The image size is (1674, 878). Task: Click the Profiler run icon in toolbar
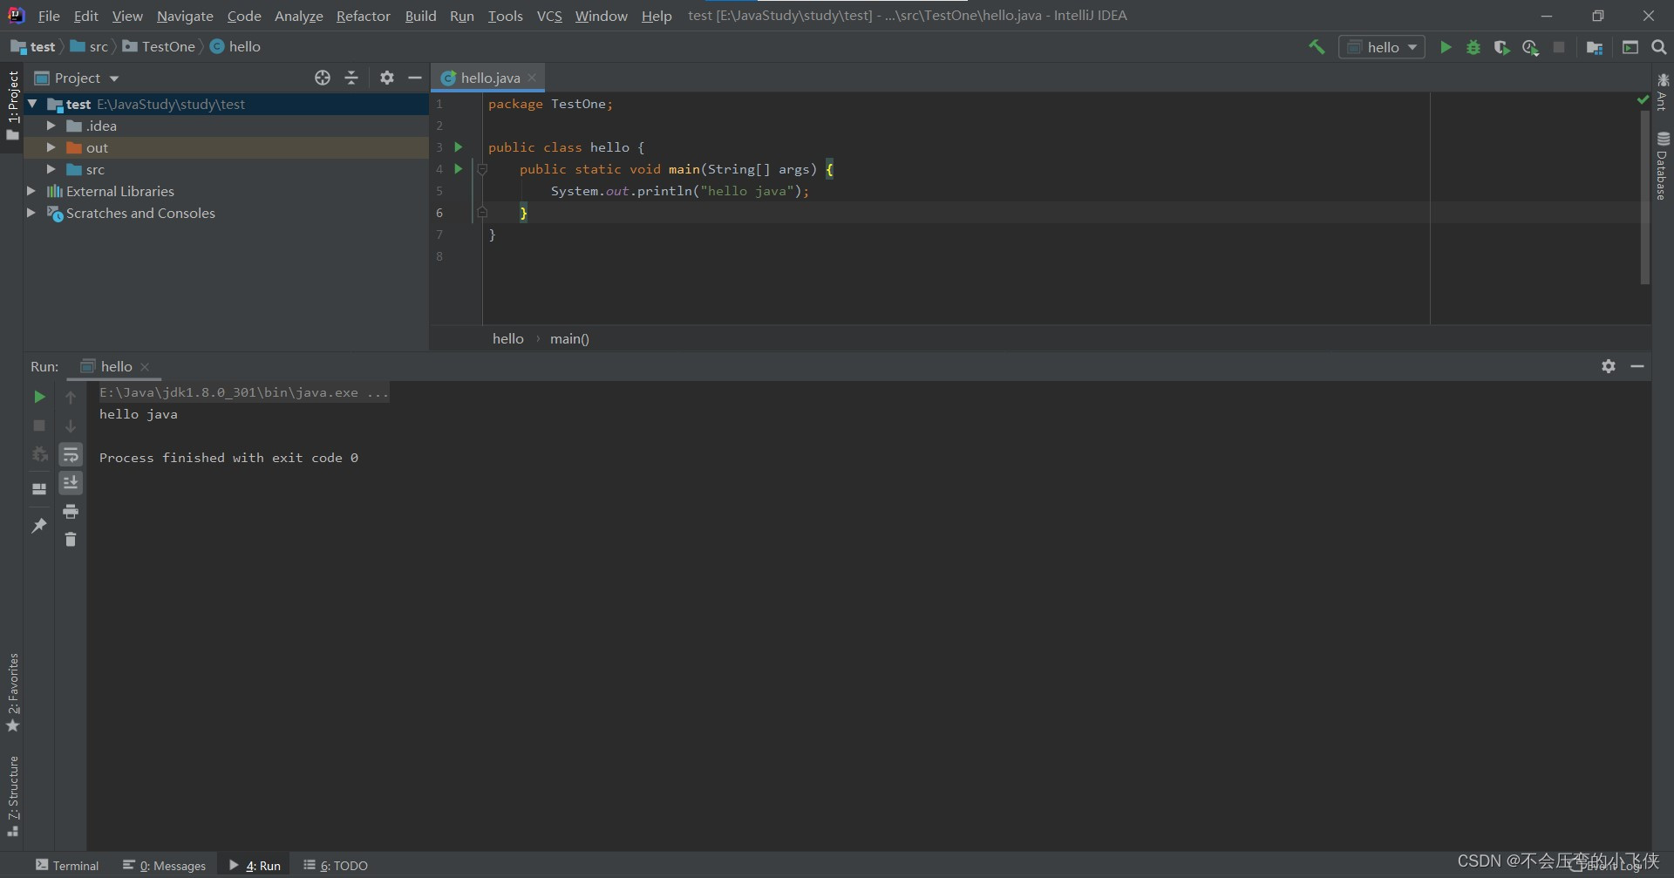pos(1530,47)
